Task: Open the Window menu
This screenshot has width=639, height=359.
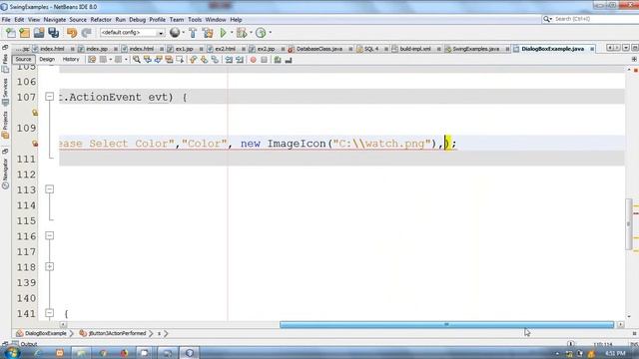Action: [x=216, y=20]
